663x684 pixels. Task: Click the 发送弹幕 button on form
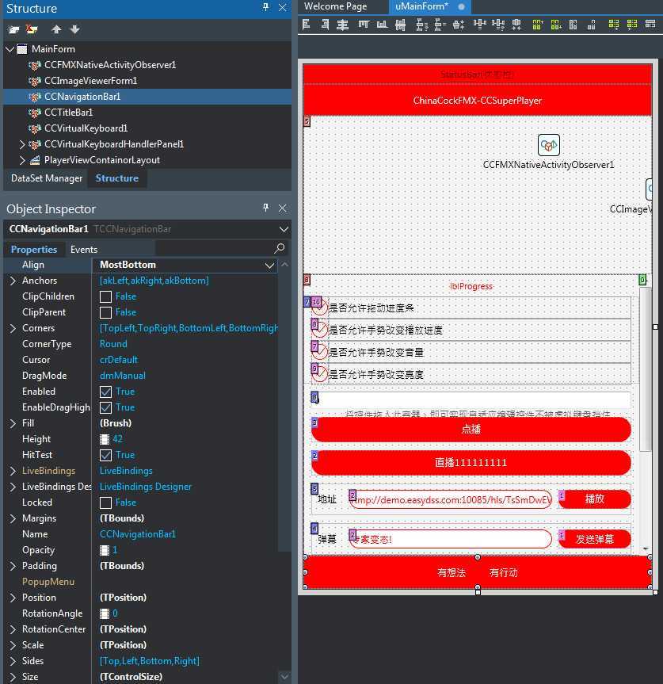click(595, 539)
